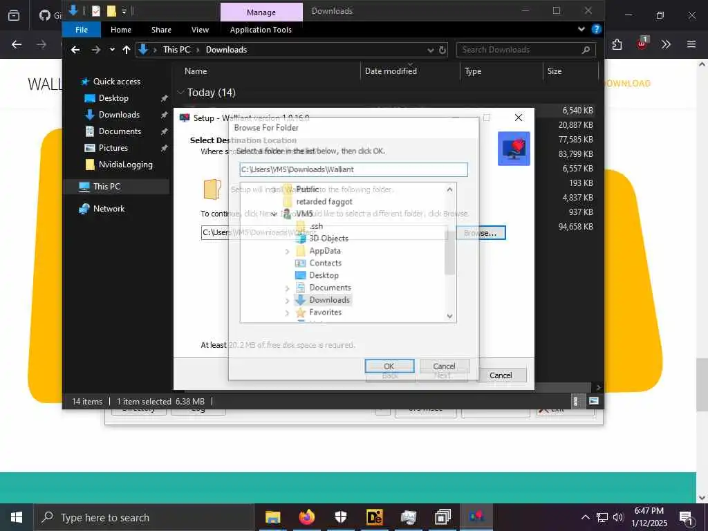Expand the Explorer ribbon chevron
Image resolution: width=708 pixels, height=531 pixels.
(581, 29)
